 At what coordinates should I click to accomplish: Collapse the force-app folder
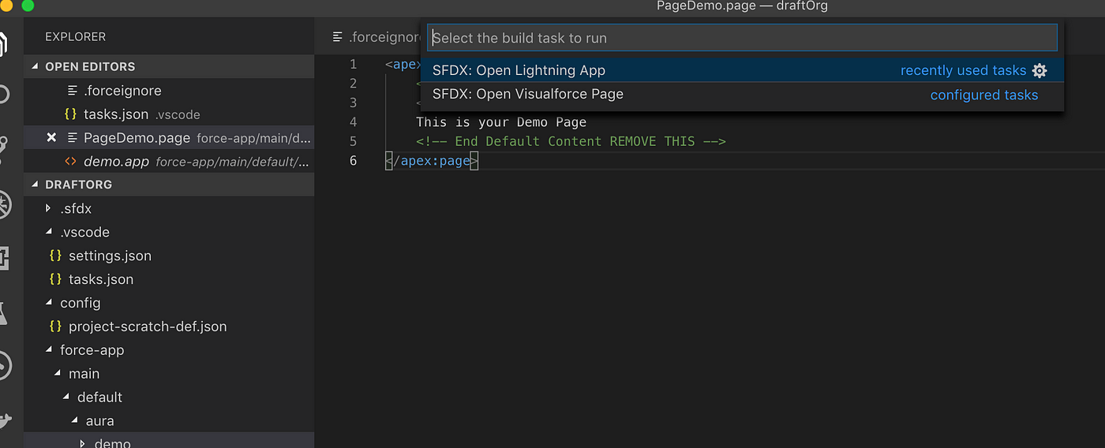[49, 350]
